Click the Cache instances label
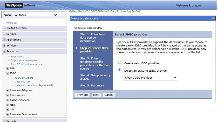 click(19, 100)
